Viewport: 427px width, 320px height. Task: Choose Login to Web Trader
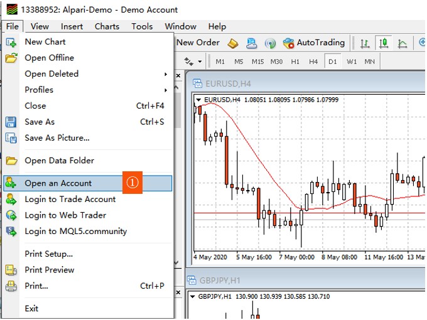pos(88,215)
